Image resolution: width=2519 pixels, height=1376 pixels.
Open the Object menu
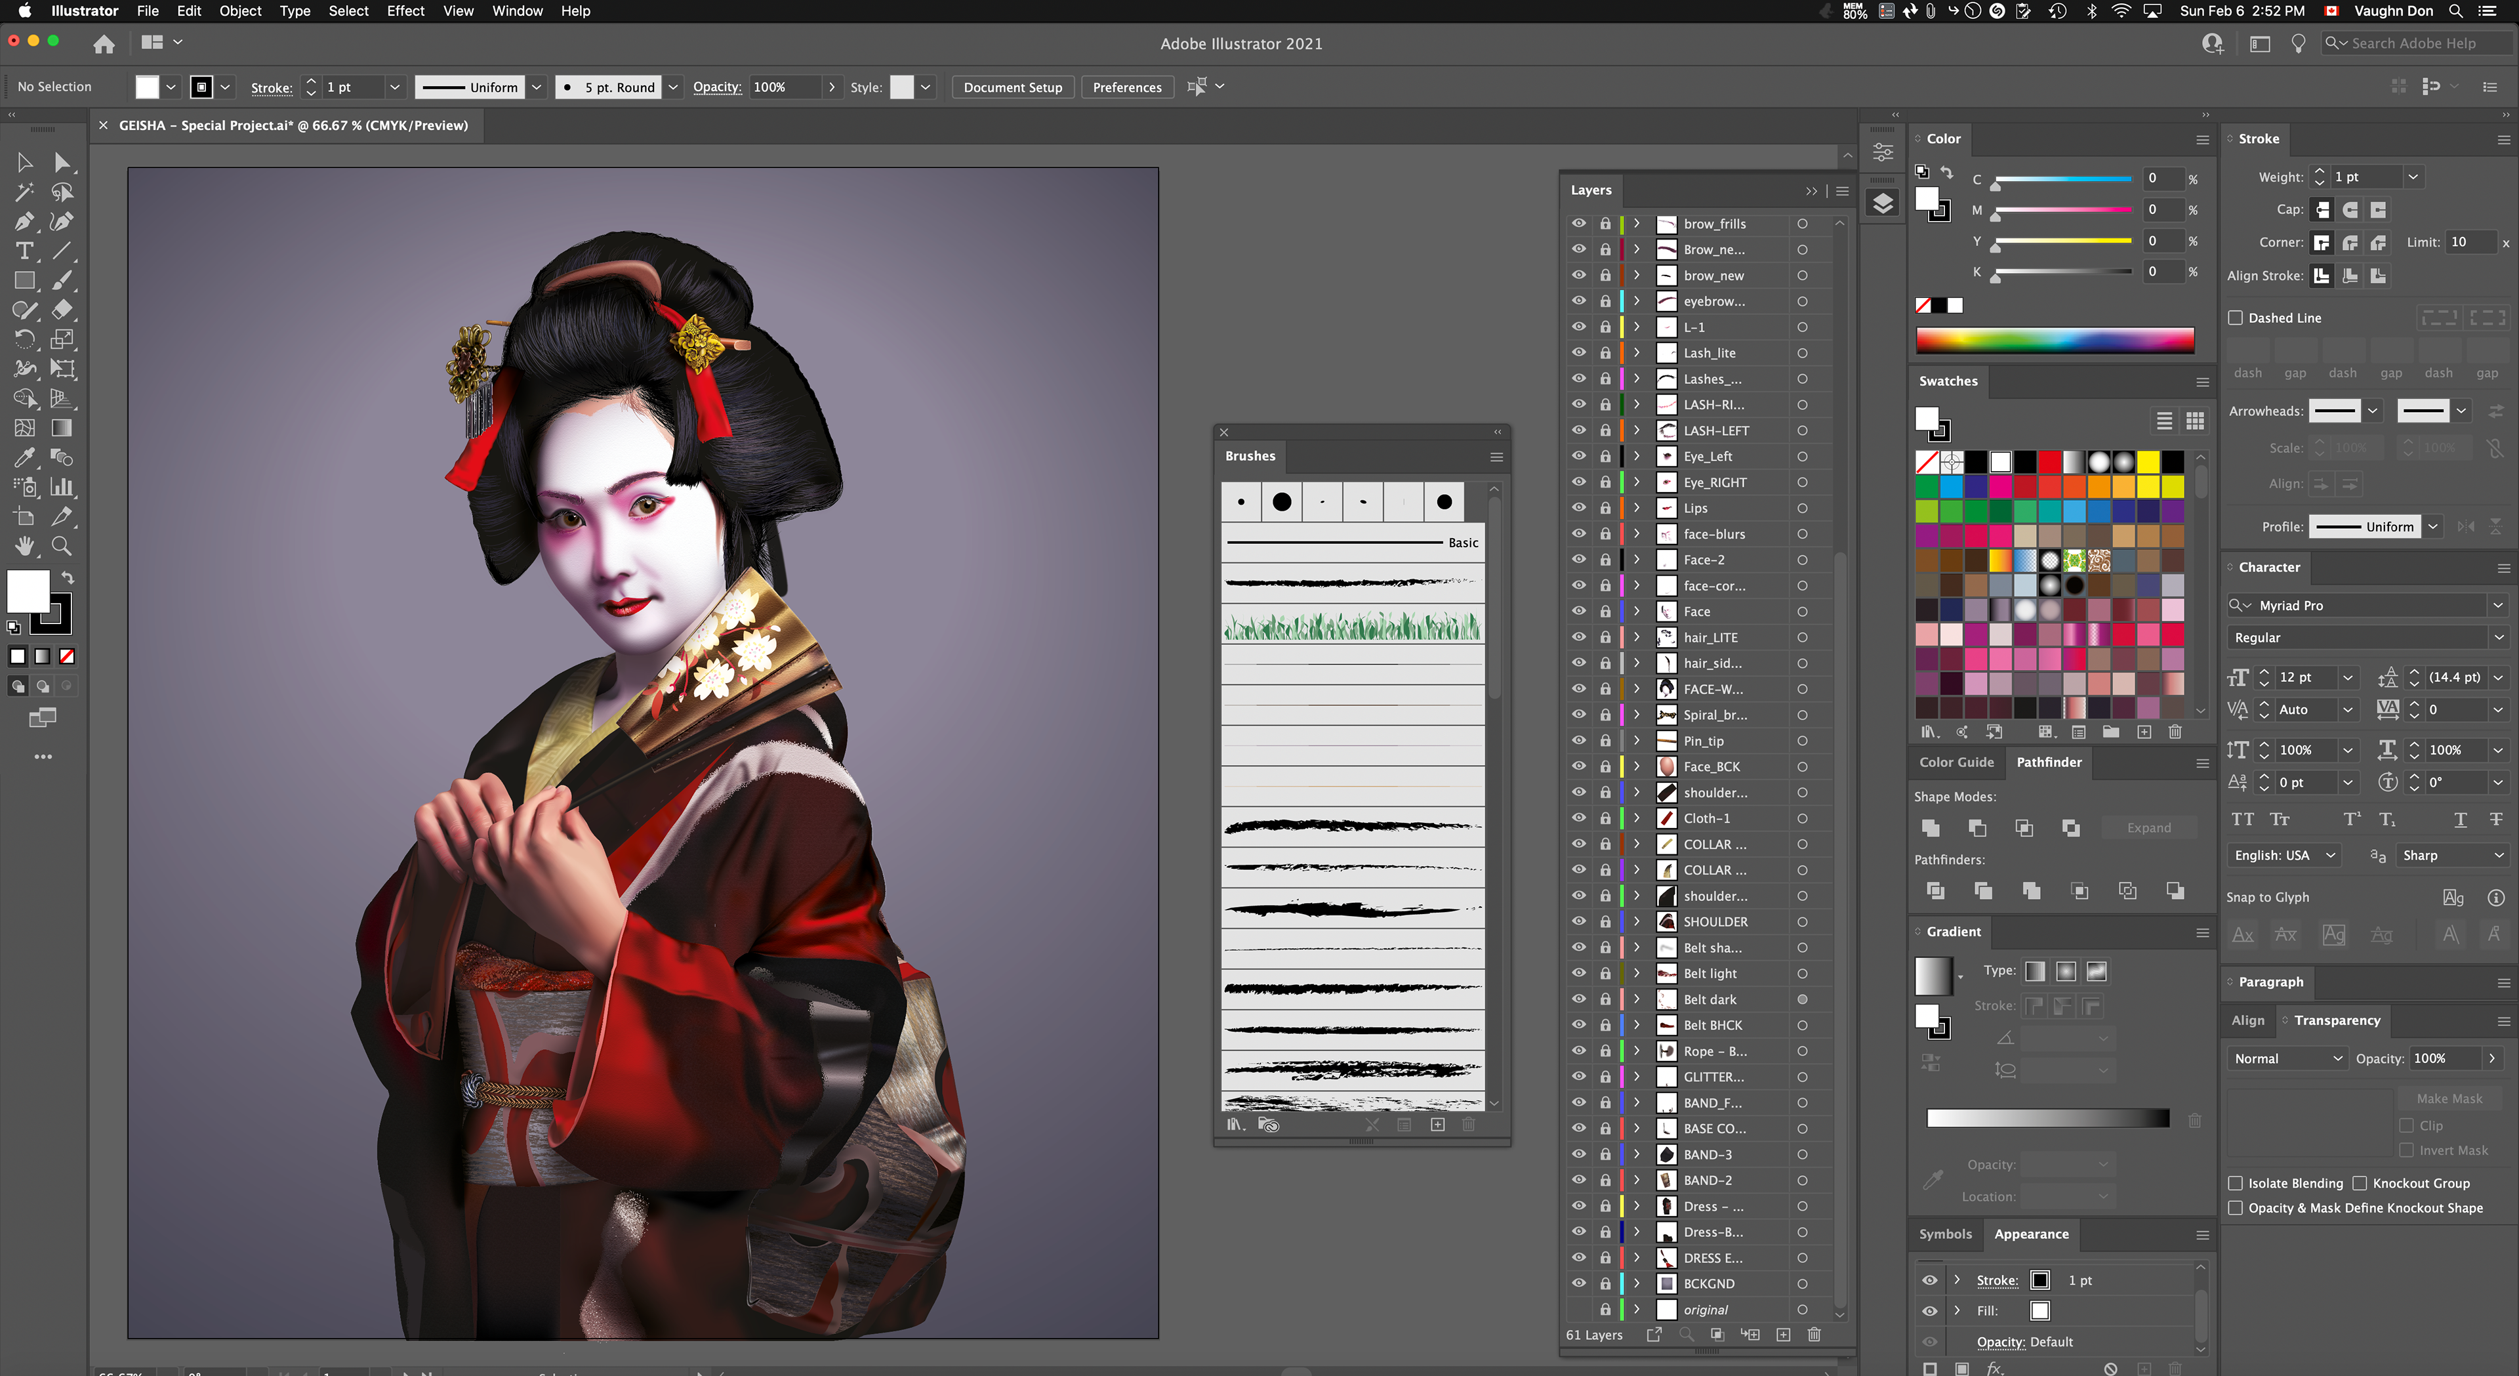(239, 10)
